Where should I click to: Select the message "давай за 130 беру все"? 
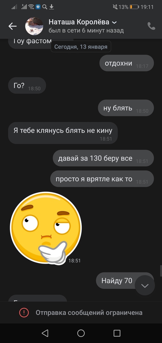click(103, 158)
